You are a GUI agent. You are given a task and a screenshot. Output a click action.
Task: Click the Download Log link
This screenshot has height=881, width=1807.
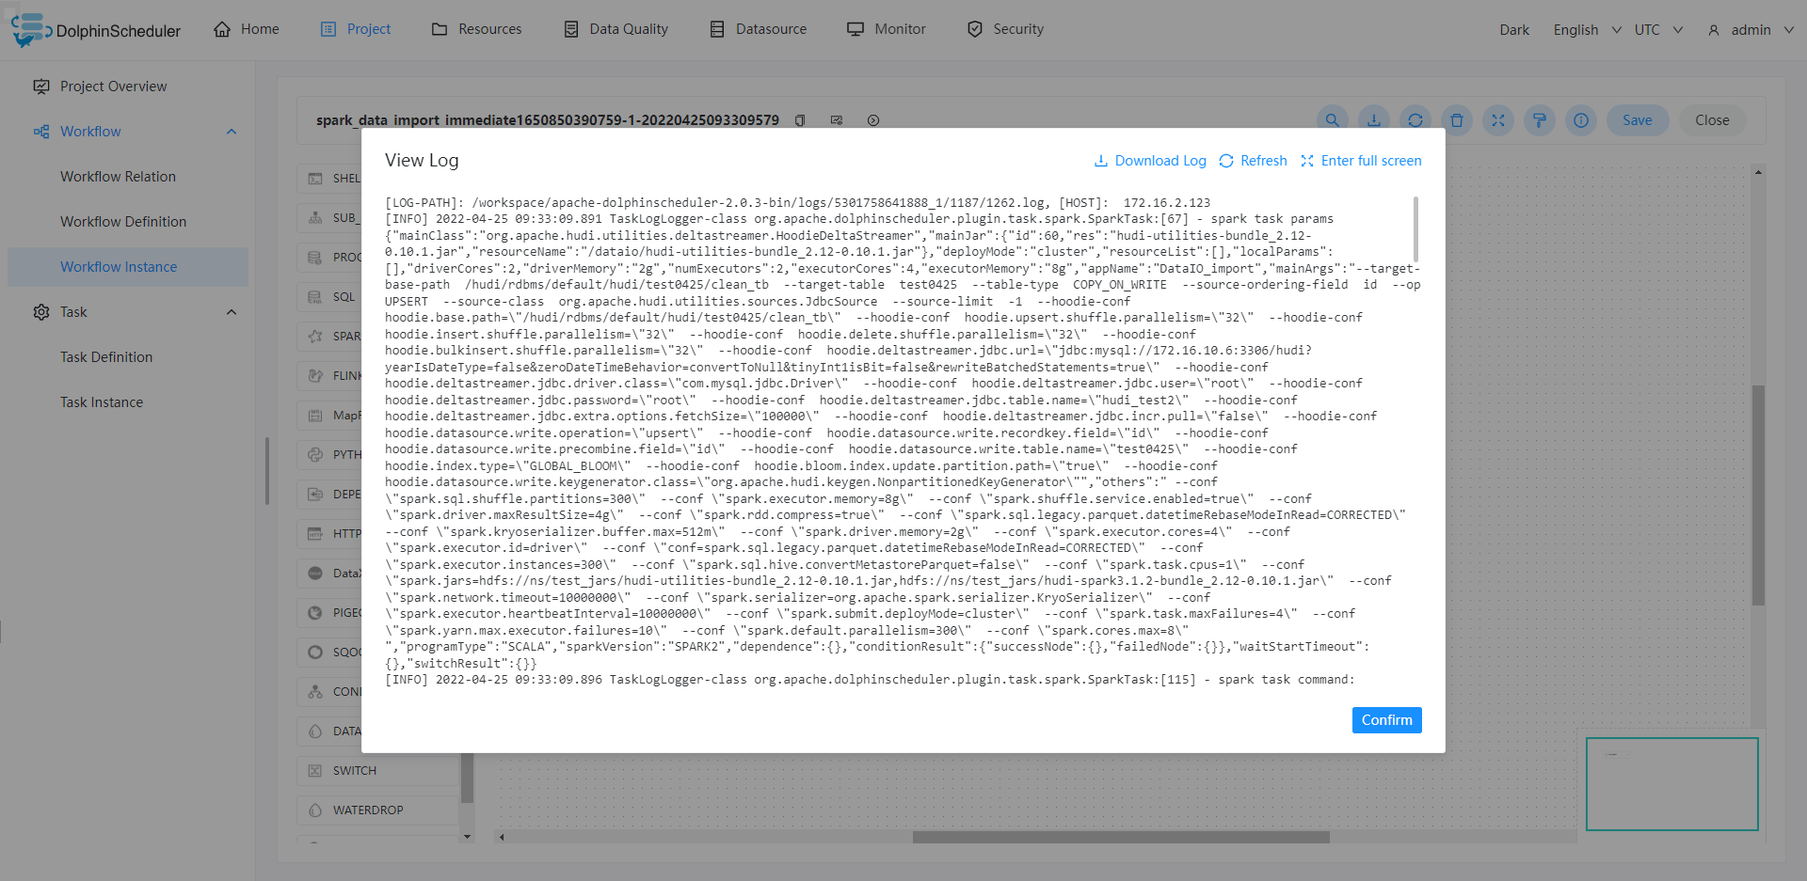1150,161
